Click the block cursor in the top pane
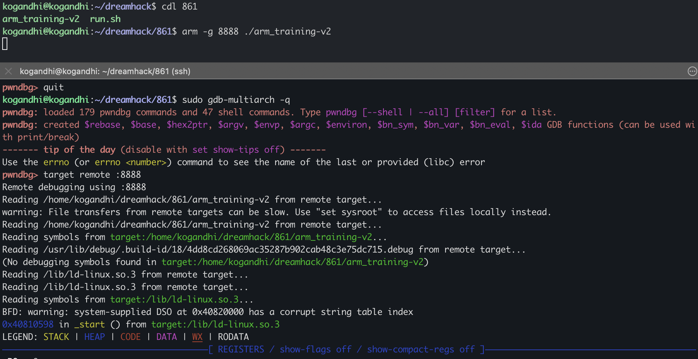Image resolution: width=698 pixels, height=359 pixels. [x=5, y=44]
